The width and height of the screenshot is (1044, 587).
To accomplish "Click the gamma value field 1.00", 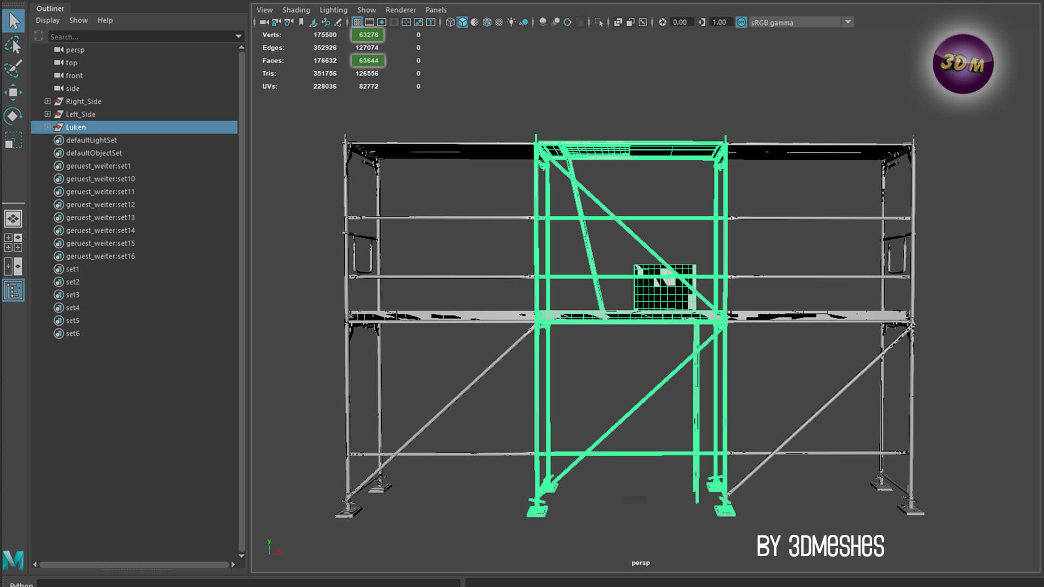I will [720, 22].
